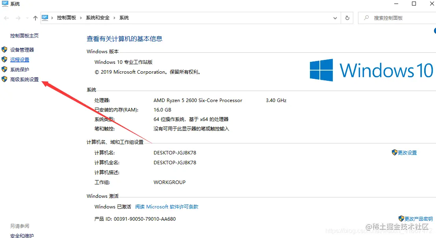Click the 计算机名 value DESKTOP-JGJ8K78
Screen dimensions: 436x238
pos(175,152)
